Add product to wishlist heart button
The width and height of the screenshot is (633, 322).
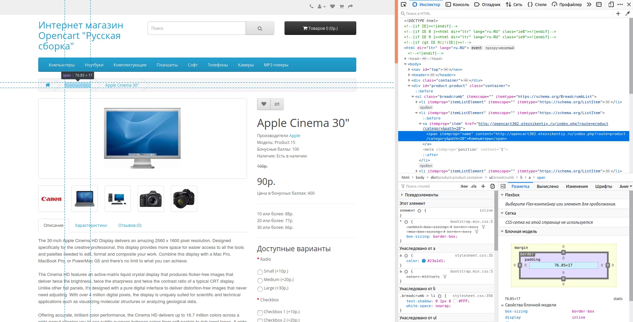(x=264, y=104)
